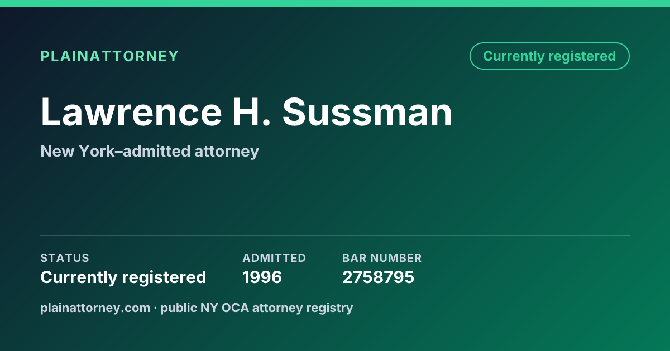Click the STATUS field label
The image size is (670, 351).
pos(65,258)
